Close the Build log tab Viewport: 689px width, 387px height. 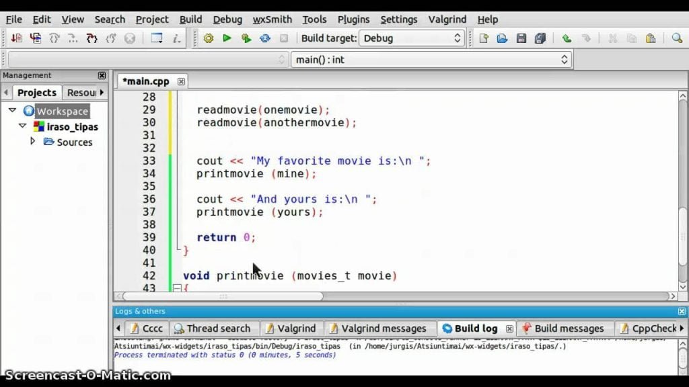pos(509,329)
